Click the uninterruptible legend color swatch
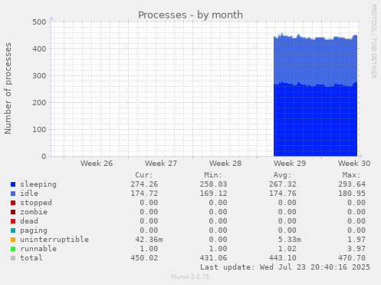 (13, 240)
